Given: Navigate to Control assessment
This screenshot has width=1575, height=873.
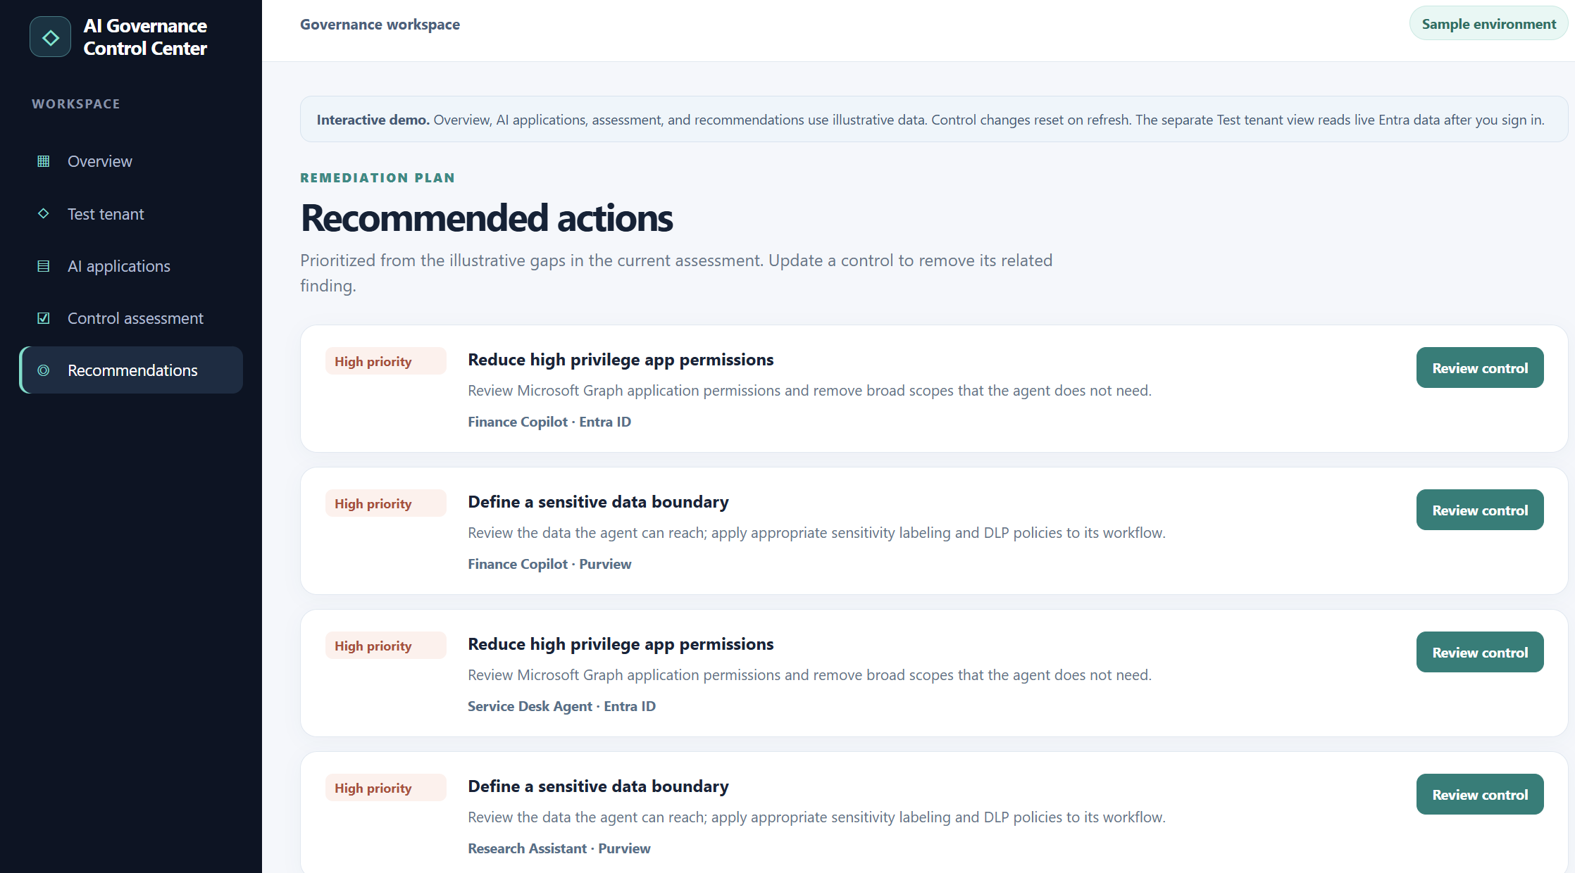Looking at the screenshot, I should (x=132, y=318).
